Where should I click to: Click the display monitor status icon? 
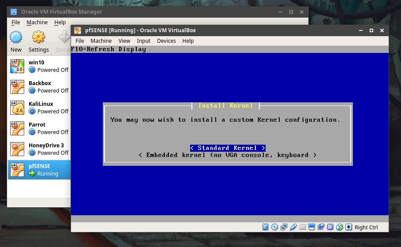coord(311,227)
